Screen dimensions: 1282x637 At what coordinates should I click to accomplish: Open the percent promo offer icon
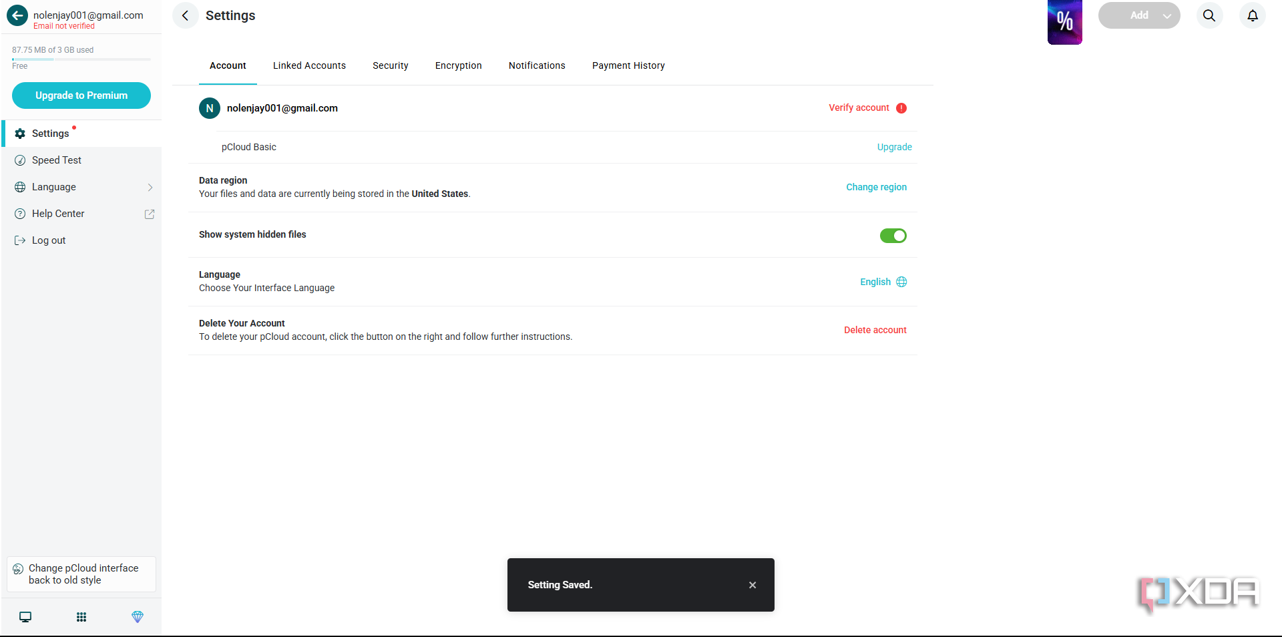click(x=1065, y=22)
